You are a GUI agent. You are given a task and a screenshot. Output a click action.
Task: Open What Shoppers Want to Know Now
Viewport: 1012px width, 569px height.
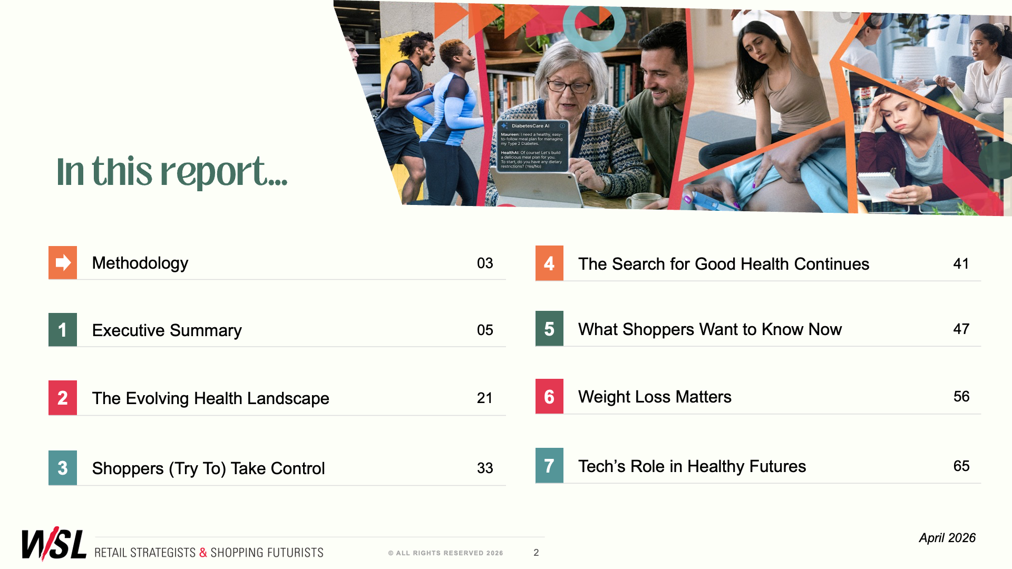[709, 329]
